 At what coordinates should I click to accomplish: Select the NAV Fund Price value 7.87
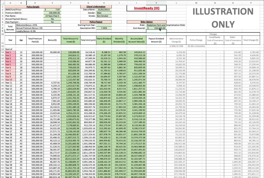pos(52,10)
